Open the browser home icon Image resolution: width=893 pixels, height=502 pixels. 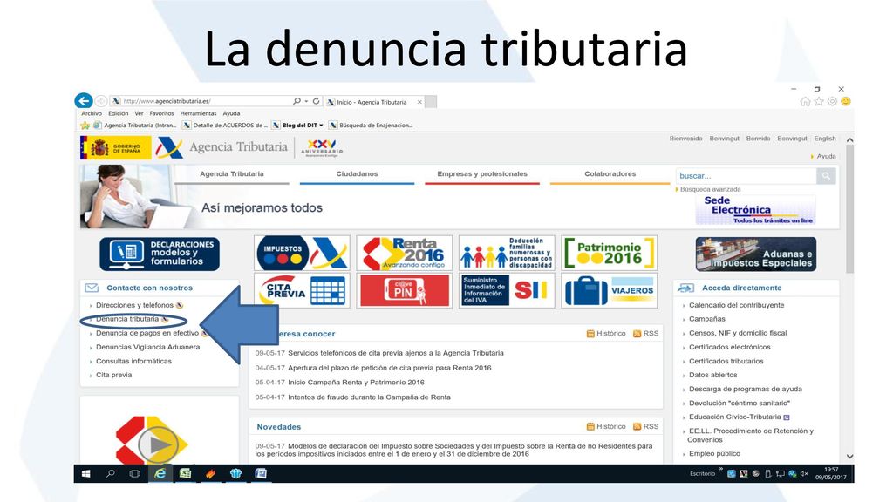[x=805, y=101]
